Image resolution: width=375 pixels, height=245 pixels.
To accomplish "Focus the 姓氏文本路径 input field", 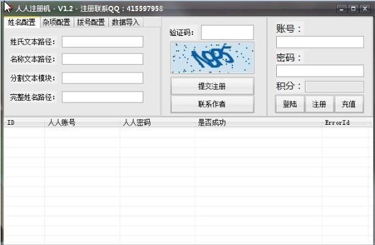I will click(103, 42).
